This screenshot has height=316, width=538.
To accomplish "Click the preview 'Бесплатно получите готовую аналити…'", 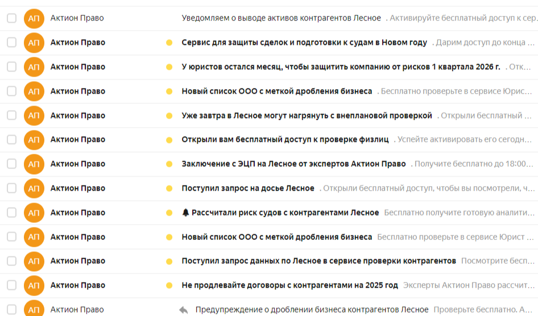I will tap(460, 212).
